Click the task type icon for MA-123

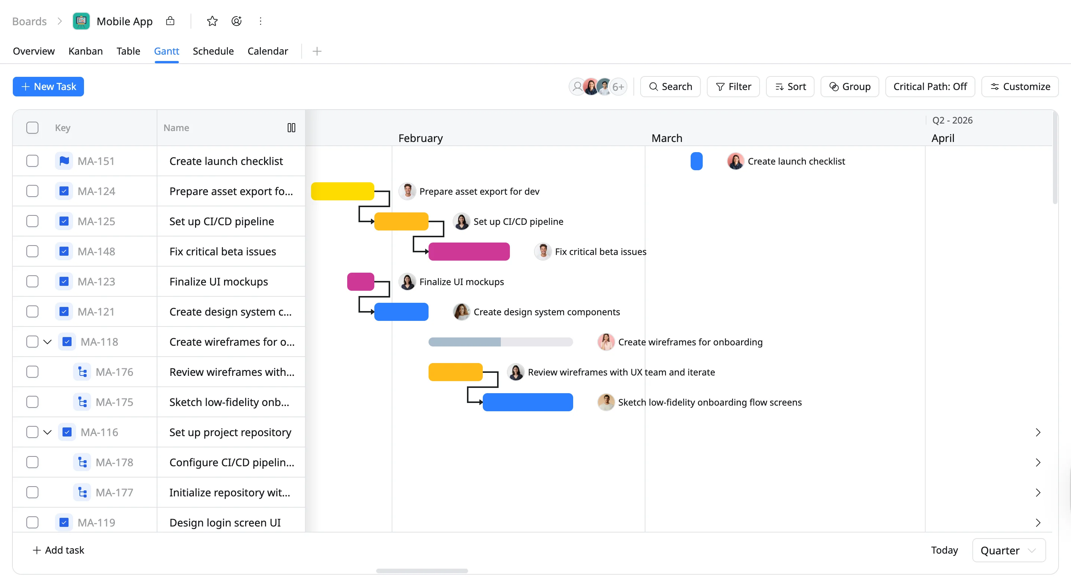(64, 282)
